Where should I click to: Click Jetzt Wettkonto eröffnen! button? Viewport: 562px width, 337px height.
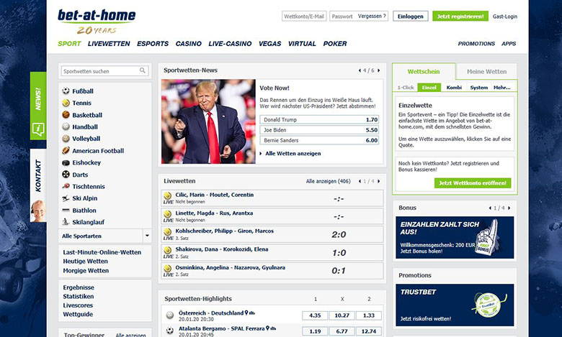pyautogui.click(x=473, y=183)
